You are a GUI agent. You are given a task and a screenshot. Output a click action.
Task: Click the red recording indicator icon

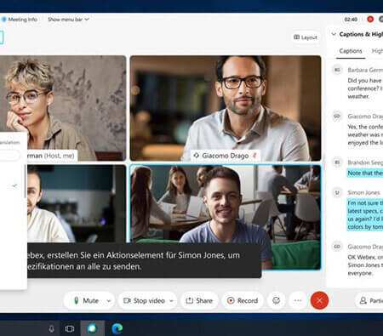(370, 19)
